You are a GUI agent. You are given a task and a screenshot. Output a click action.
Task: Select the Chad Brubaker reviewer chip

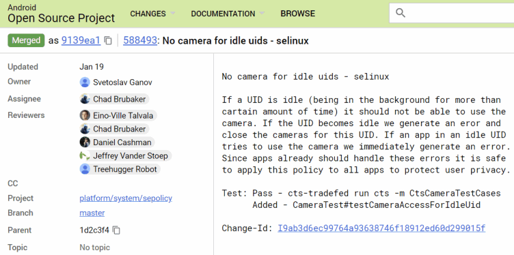pyautogui.click(x=114, y=129)
